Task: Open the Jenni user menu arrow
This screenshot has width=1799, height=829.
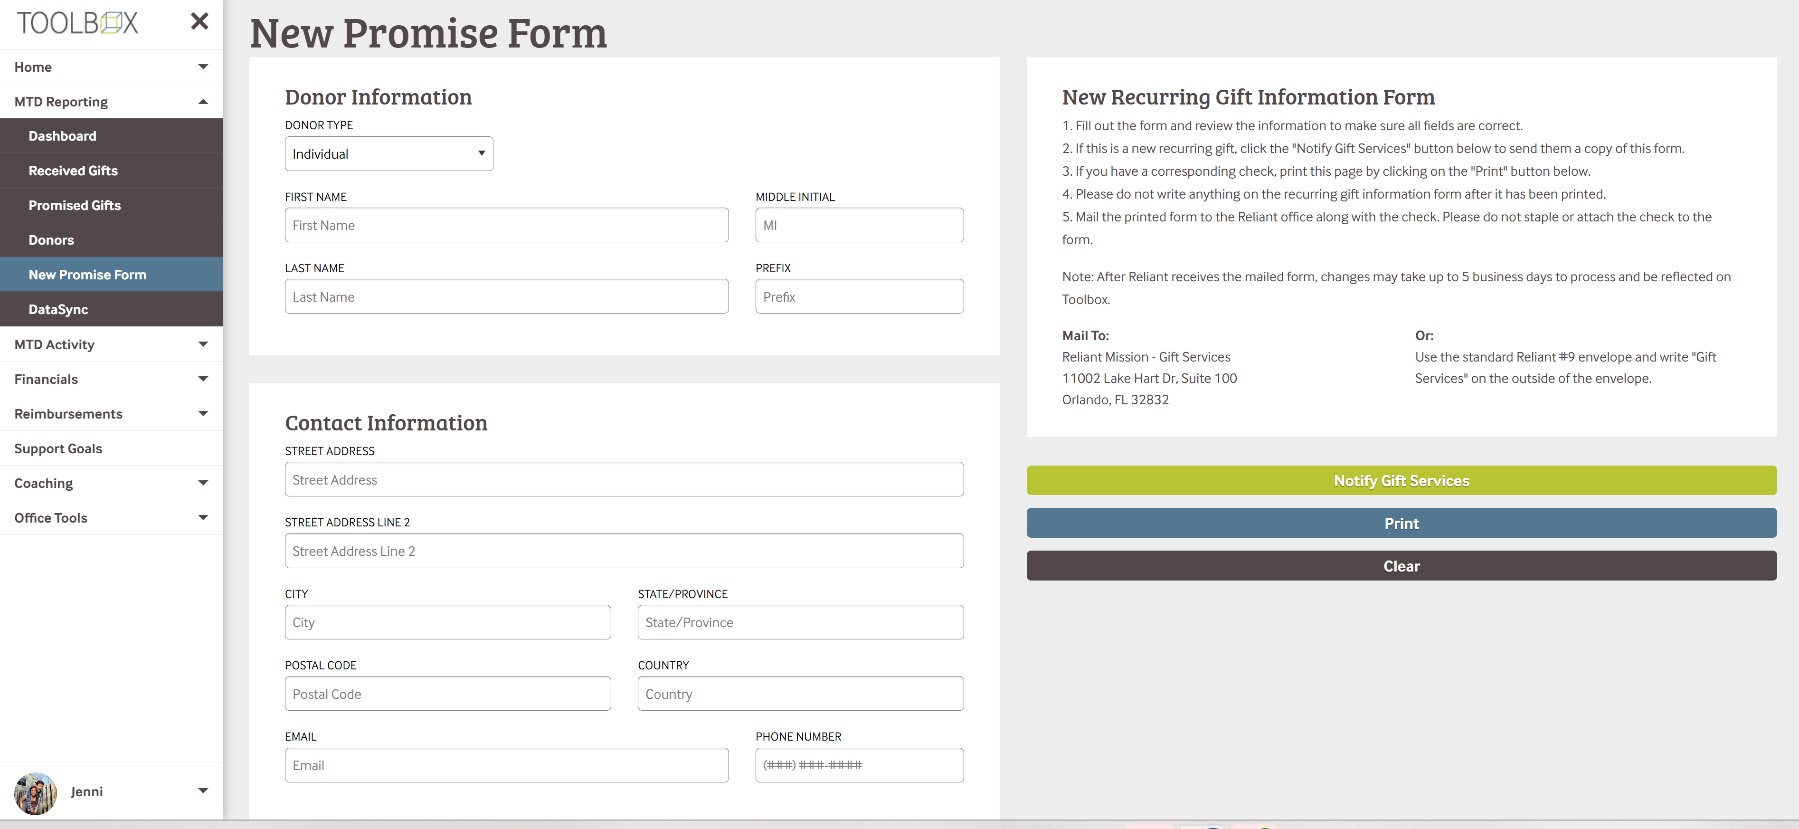Action: [203, 791]
